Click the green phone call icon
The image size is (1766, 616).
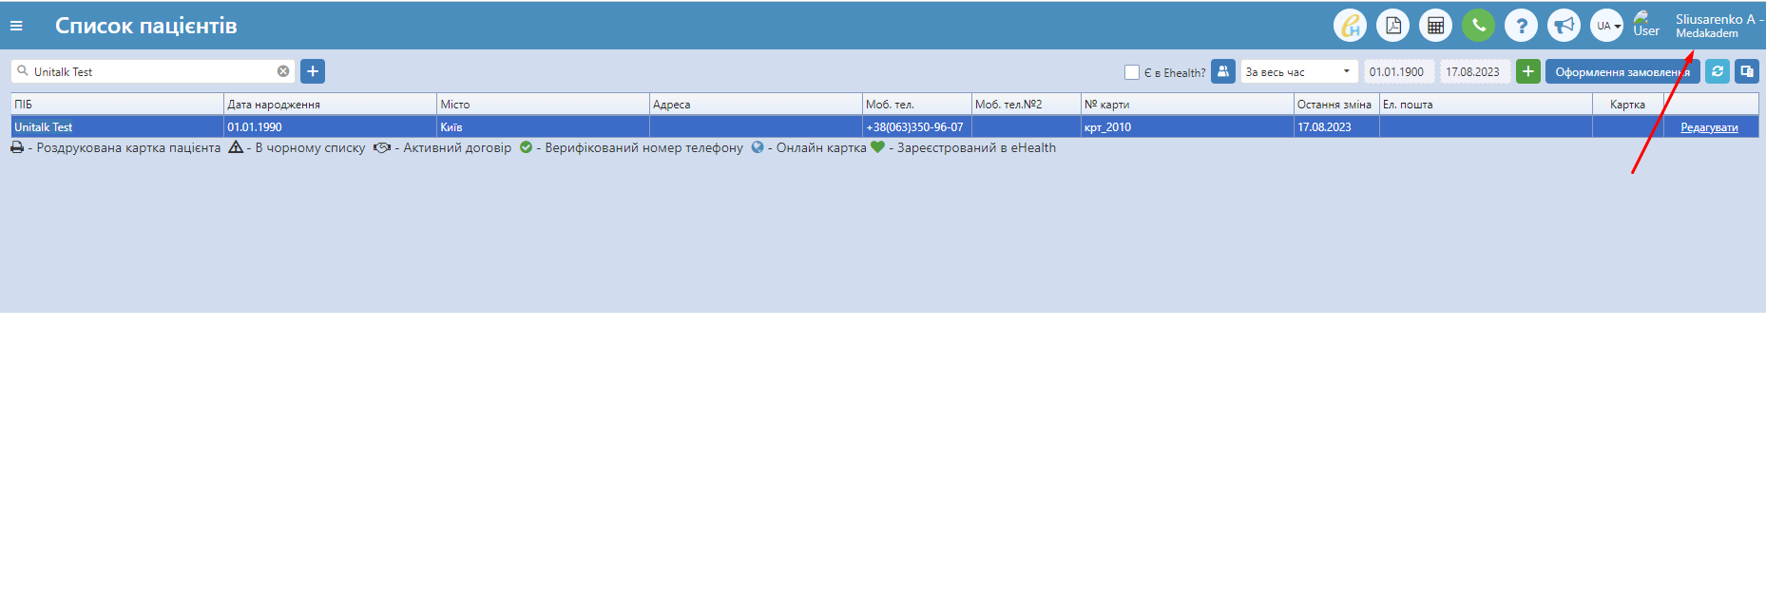pyautogui.click(x=1478, y=26)
